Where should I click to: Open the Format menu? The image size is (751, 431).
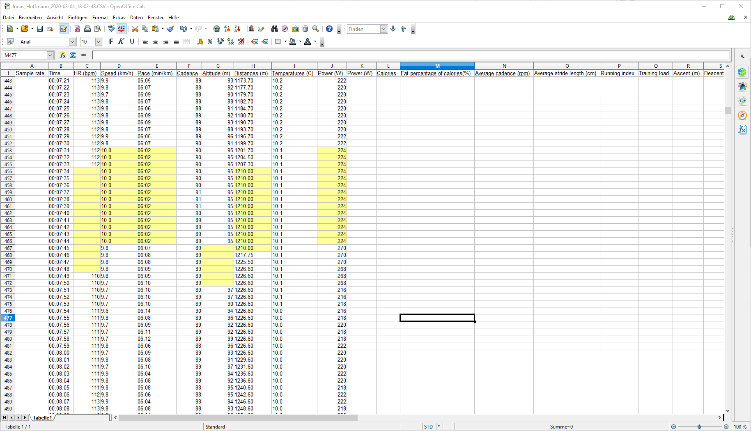click(100, 18)
